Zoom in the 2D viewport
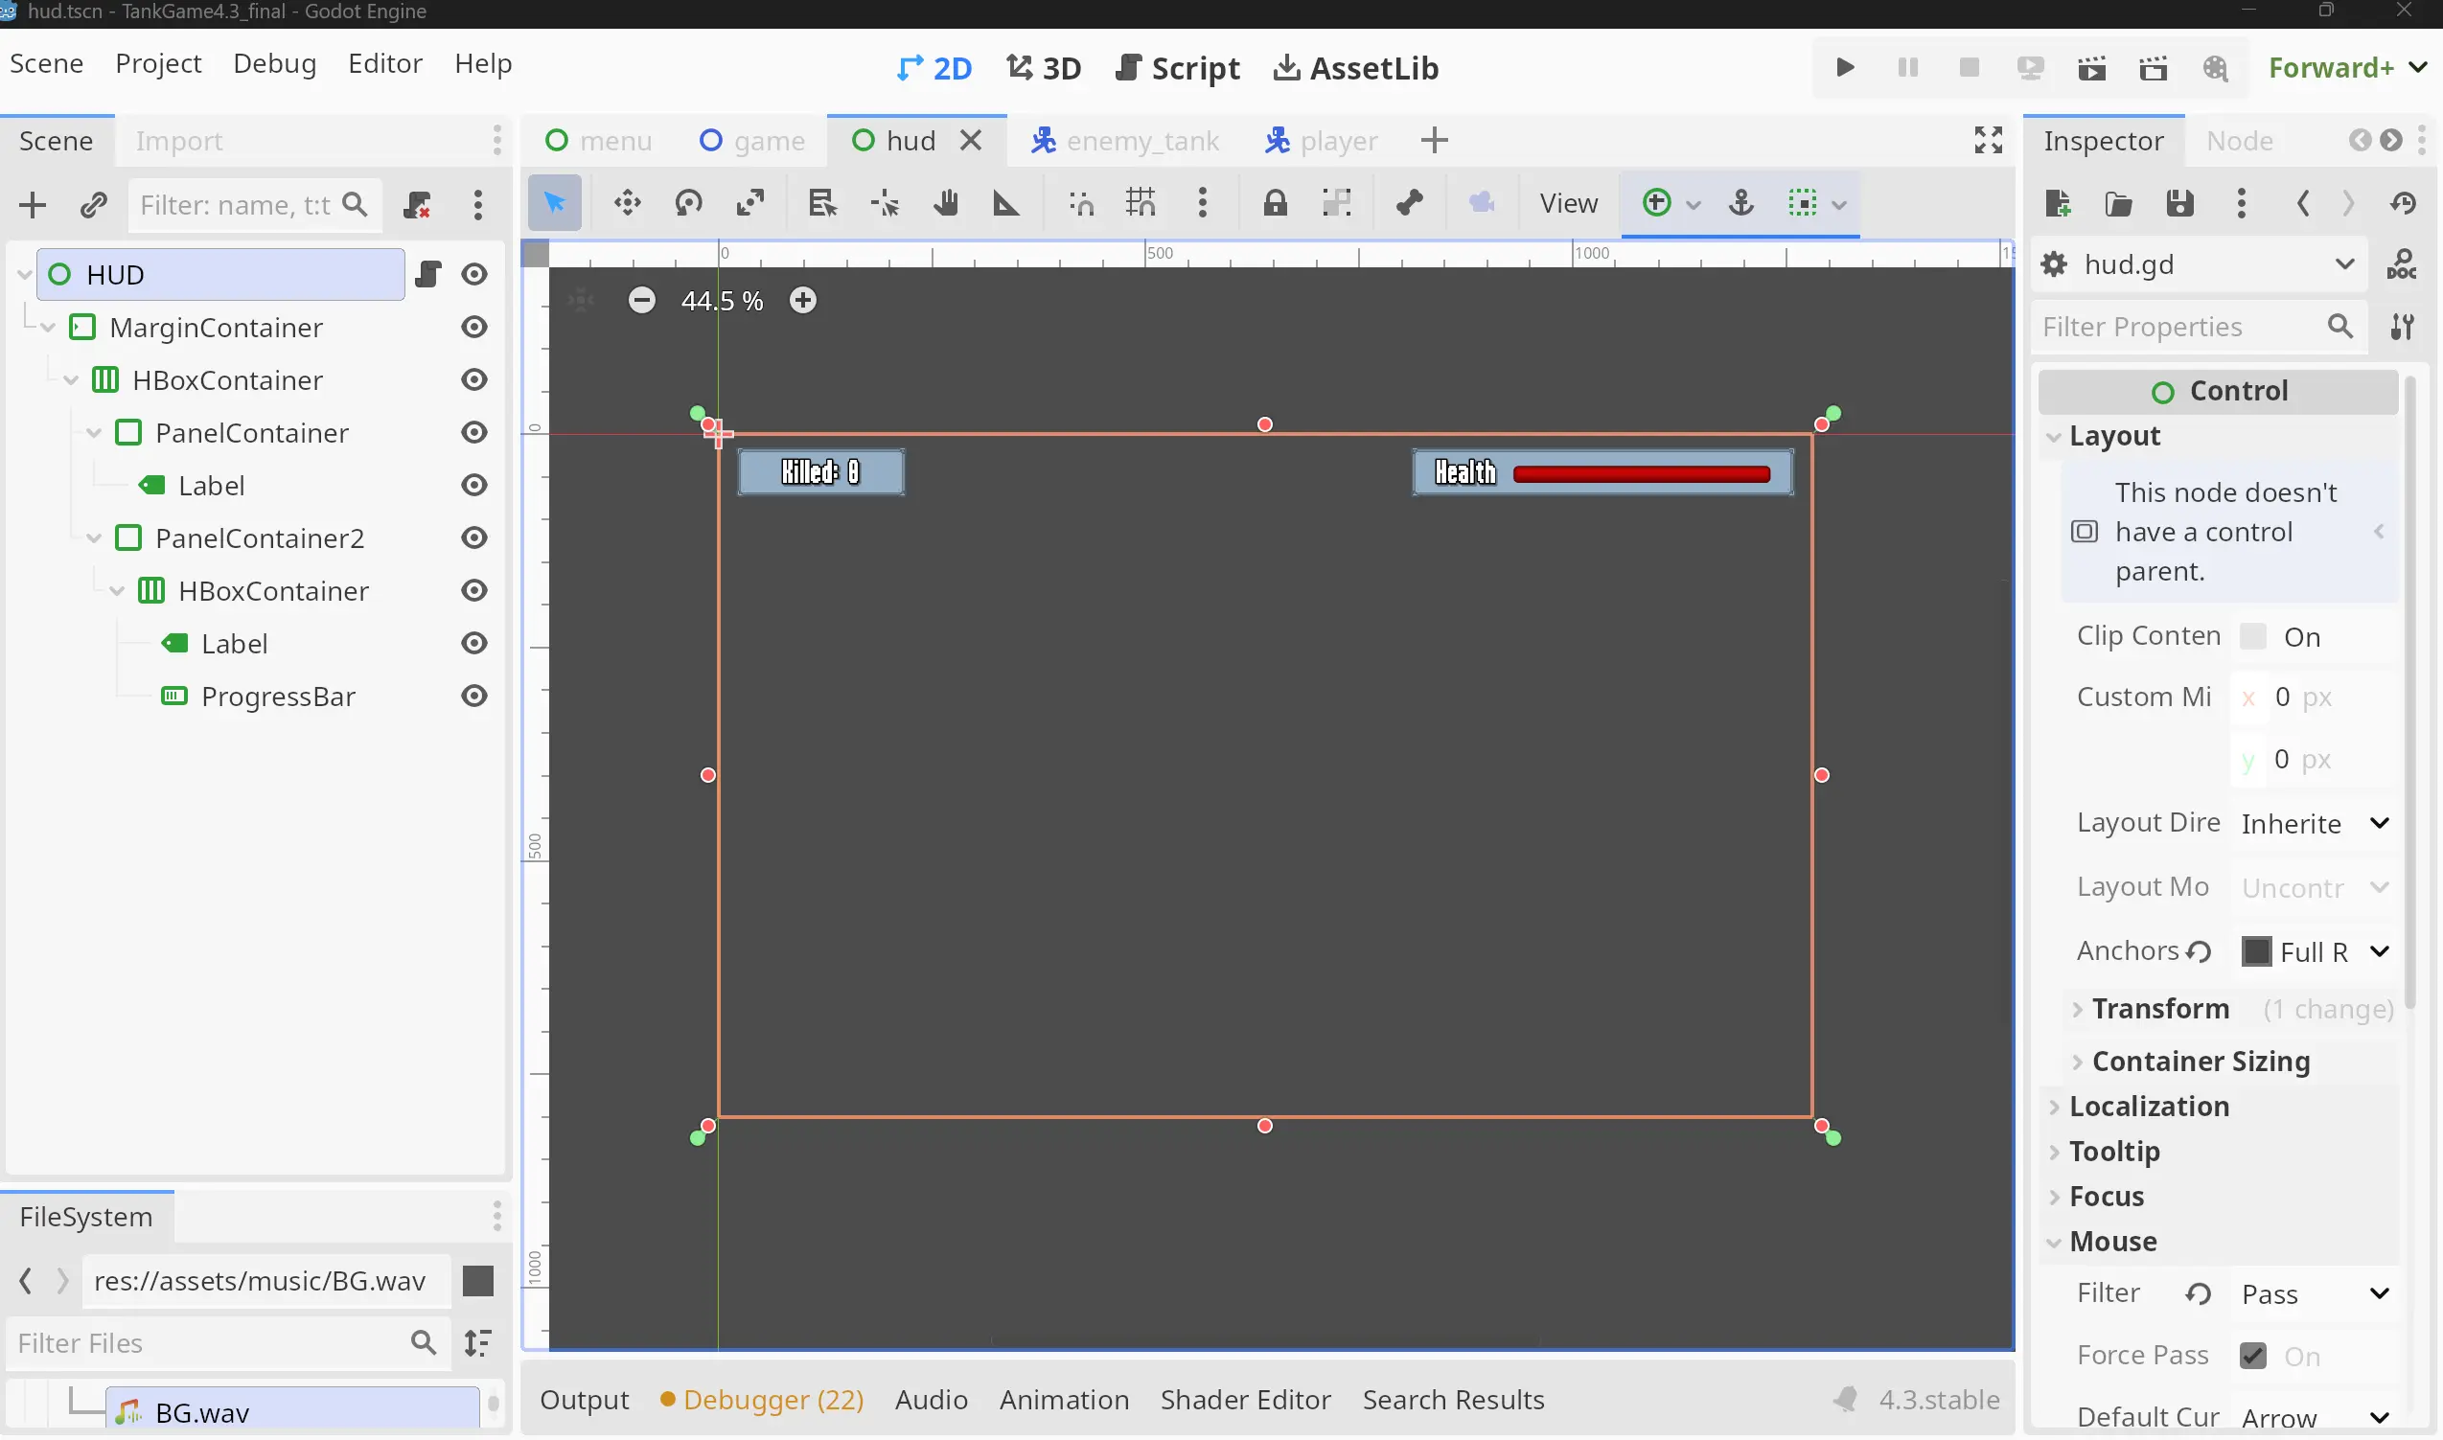2443x1440 pixels. [803, 300]
